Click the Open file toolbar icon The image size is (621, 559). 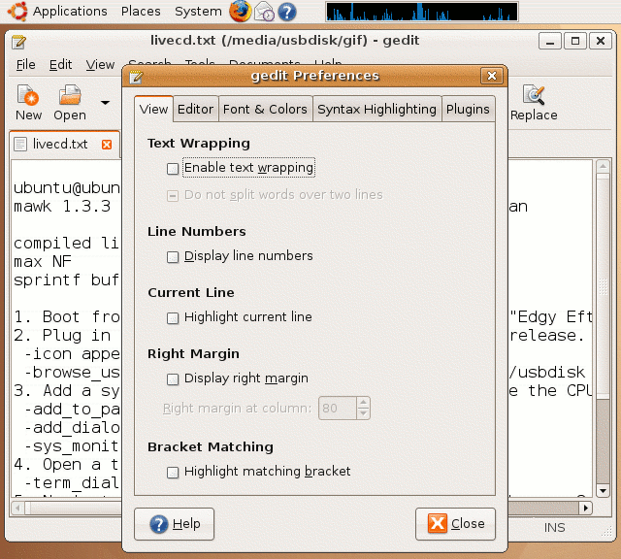tap(70, 103)
